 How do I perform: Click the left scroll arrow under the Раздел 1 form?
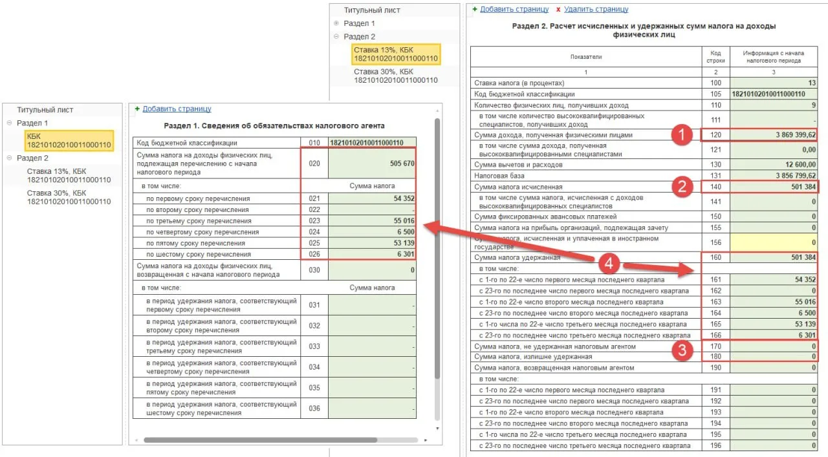136,440
